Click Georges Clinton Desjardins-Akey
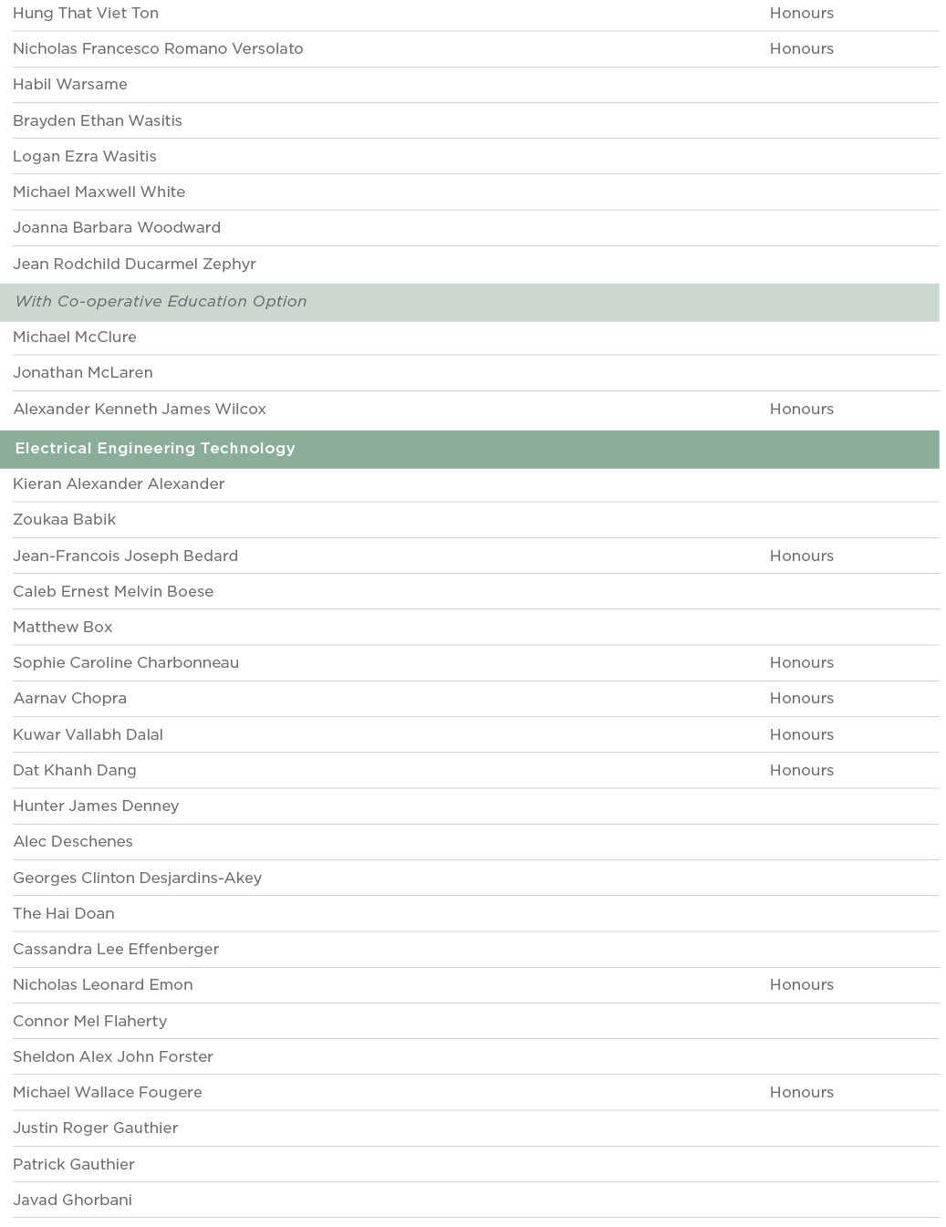This screenshot has height=1227, width=946. 138,878
